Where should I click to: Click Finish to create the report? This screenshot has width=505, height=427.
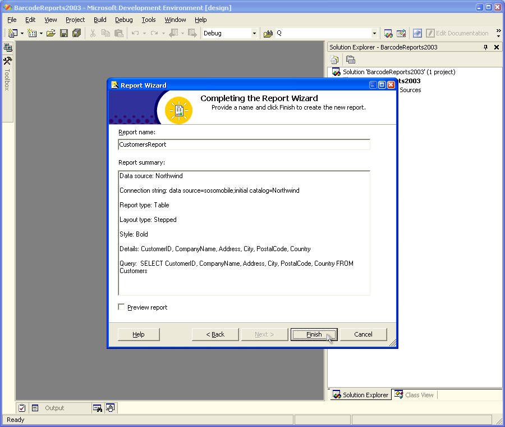pyautogui.click(x=314, y=334)
